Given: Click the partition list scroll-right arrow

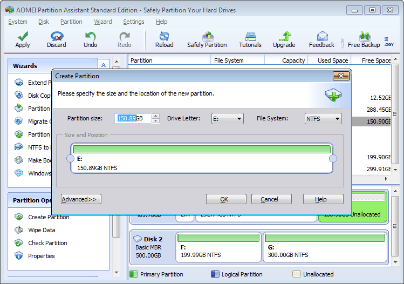Looking at the screenshot, I should [x=386, y=179].
